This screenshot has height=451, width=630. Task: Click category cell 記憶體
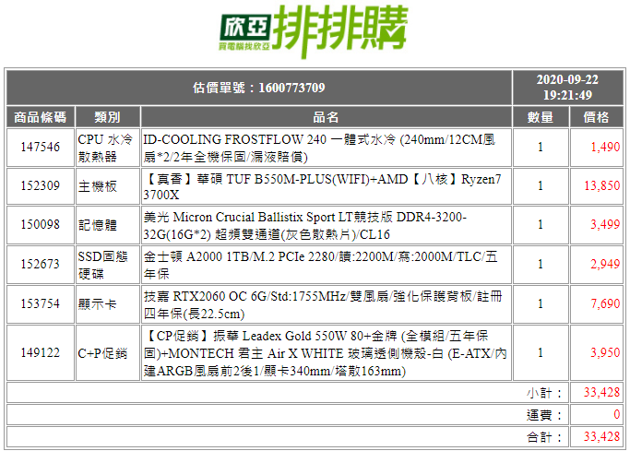coord(107,224)
